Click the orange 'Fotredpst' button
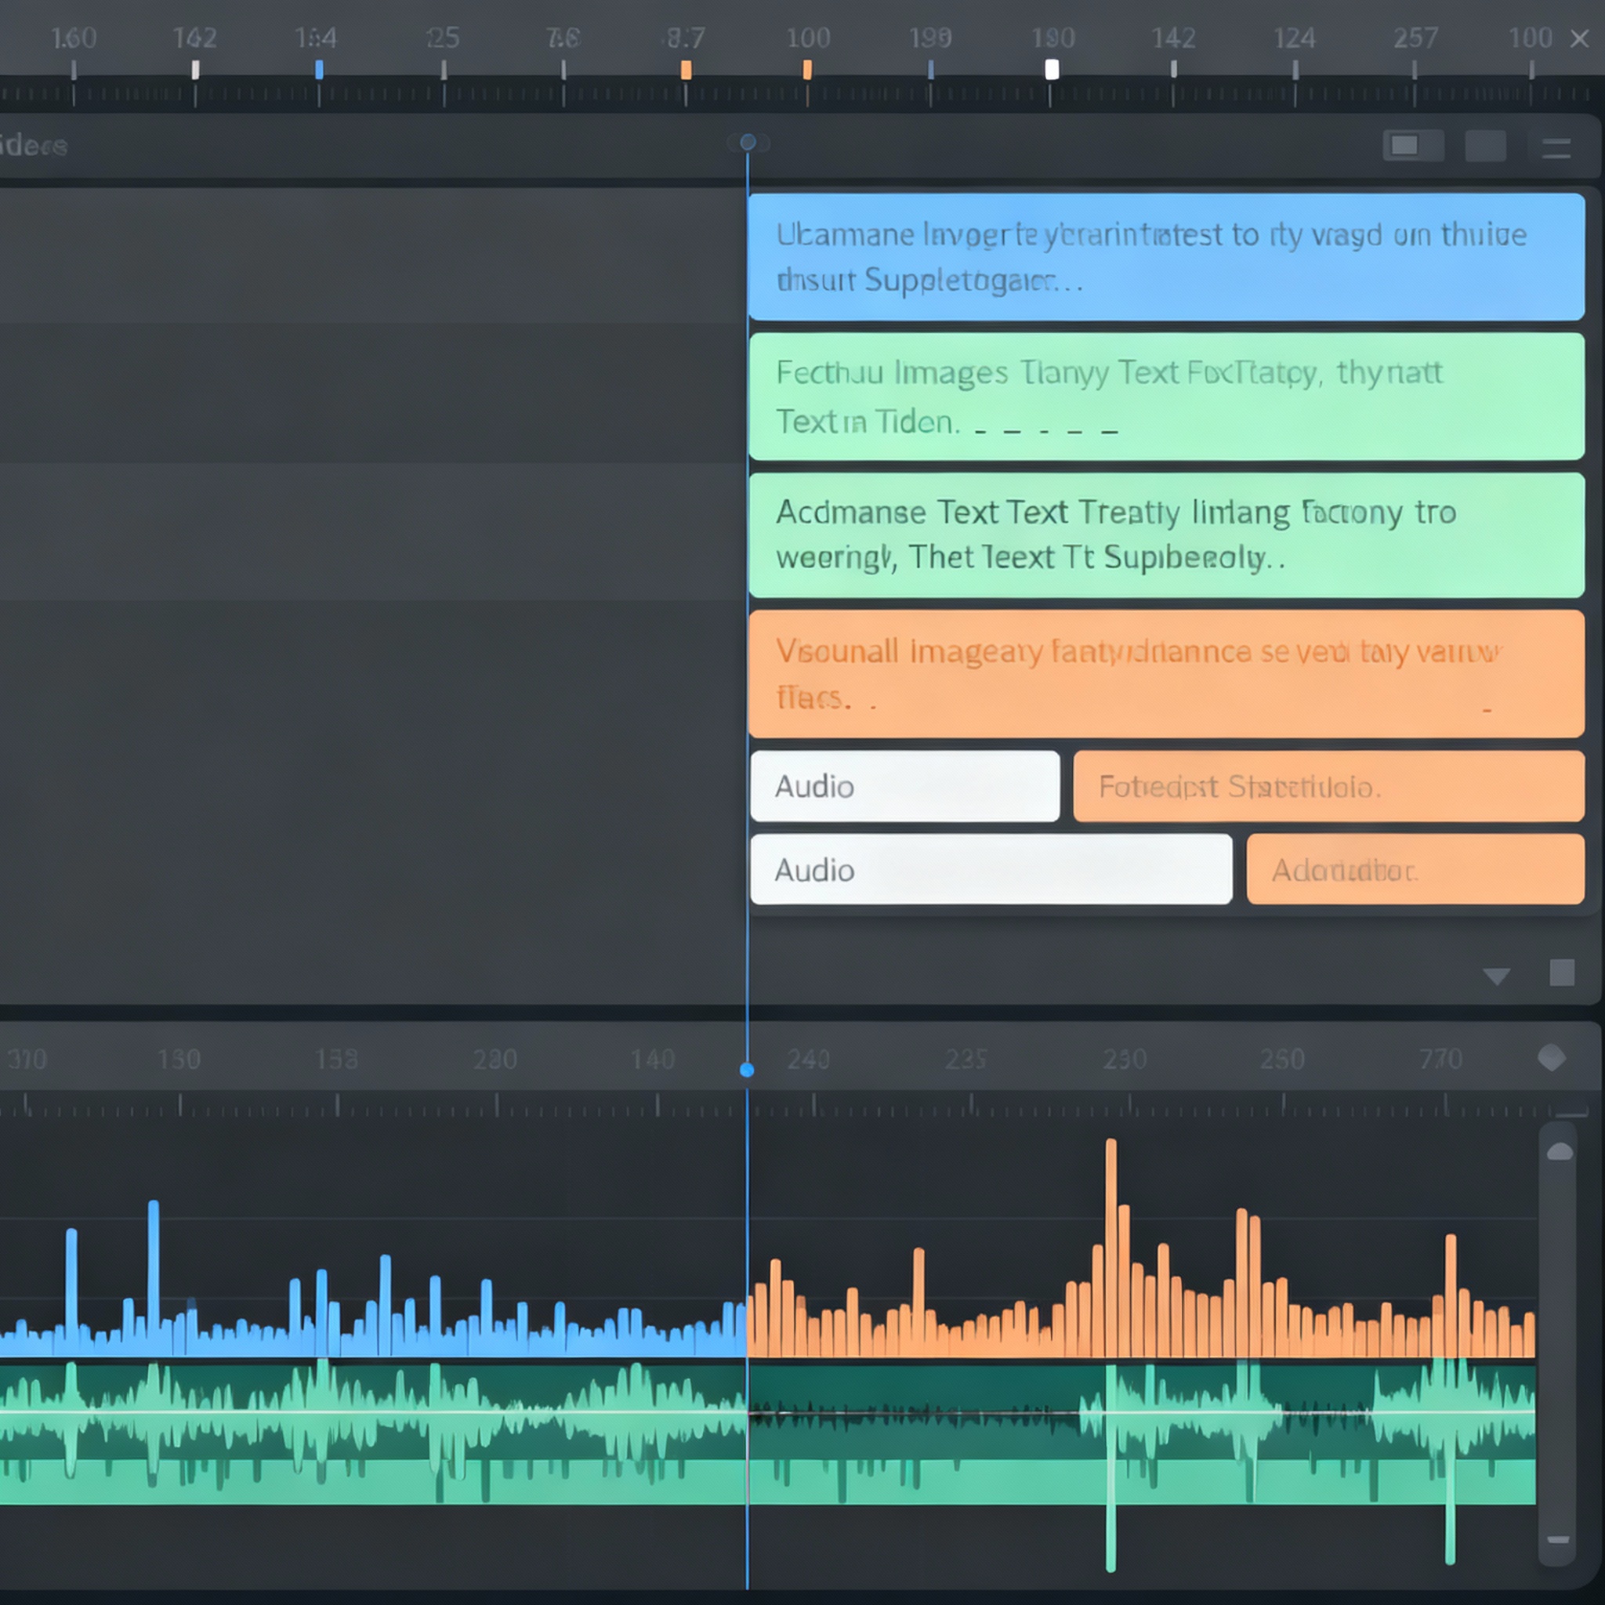1605x1605 pixels. (1328, 786)
